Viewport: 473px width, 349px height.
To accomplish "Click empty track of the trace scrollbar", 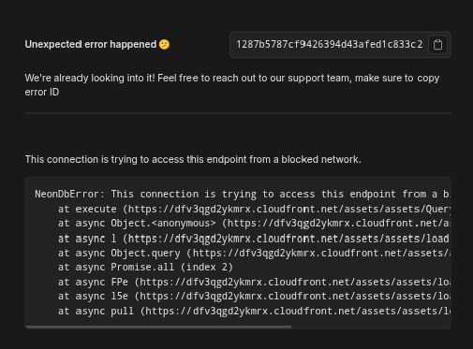I will point(370,327).
